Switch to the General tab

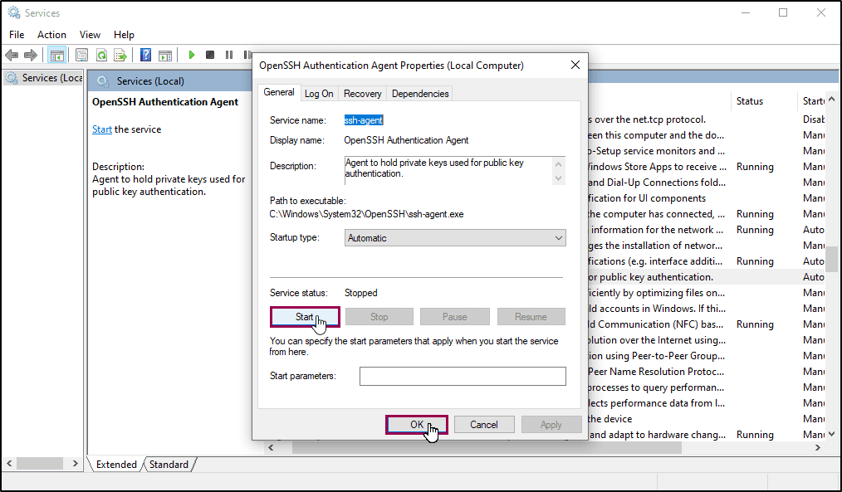(279, 92)
